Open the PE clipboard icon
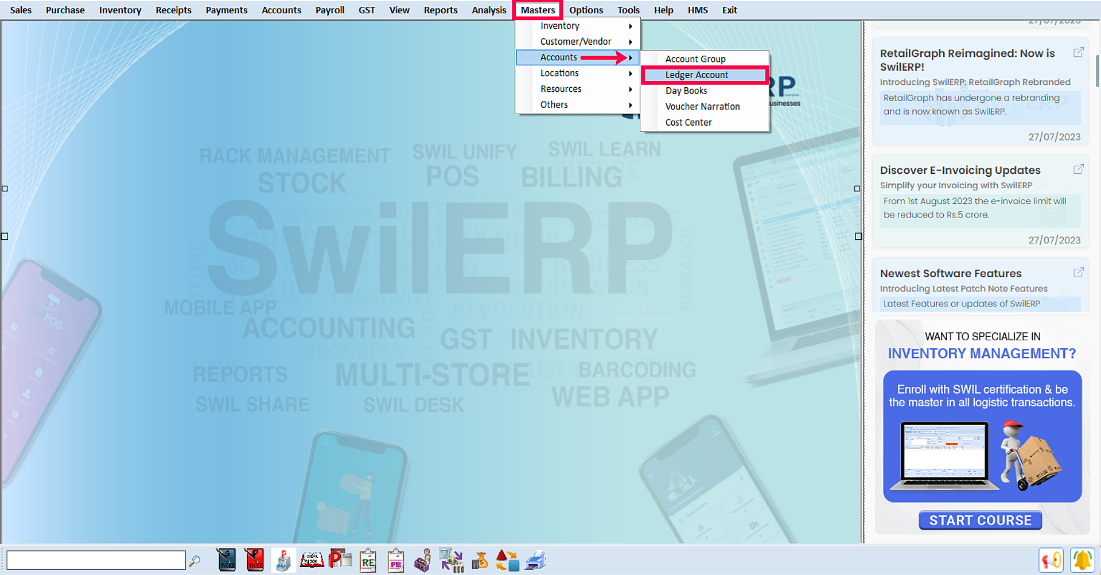 coord(396,561)
